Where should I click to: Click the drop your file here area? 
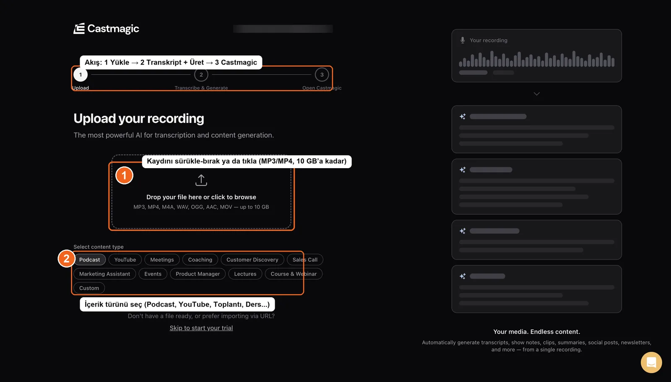coord(201,192)
